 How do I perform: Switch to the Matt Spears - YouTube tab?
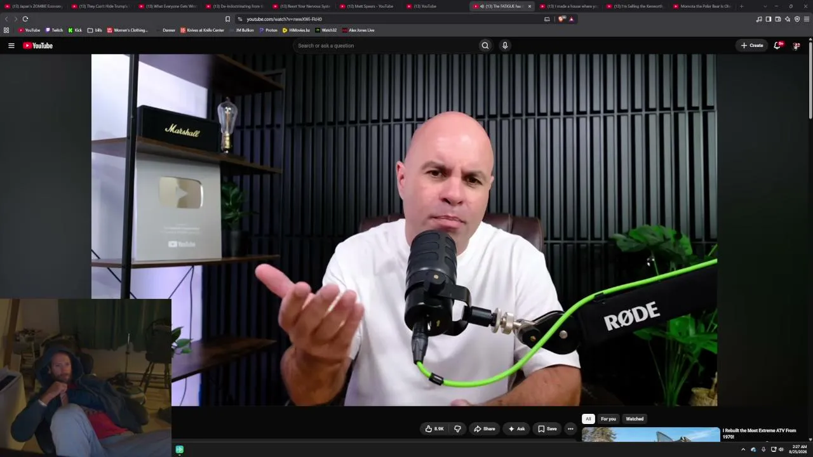[368, 6]
